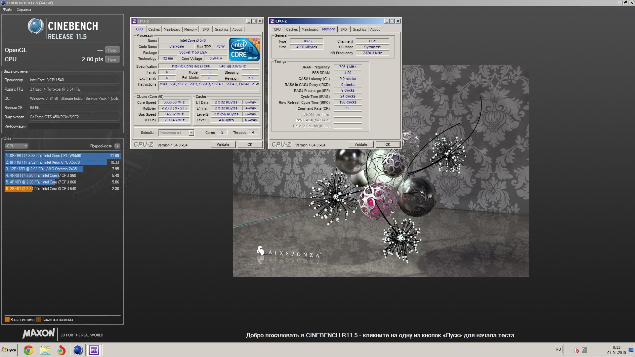Open CPU tab in right CPU-Z window

pos(277,29)
